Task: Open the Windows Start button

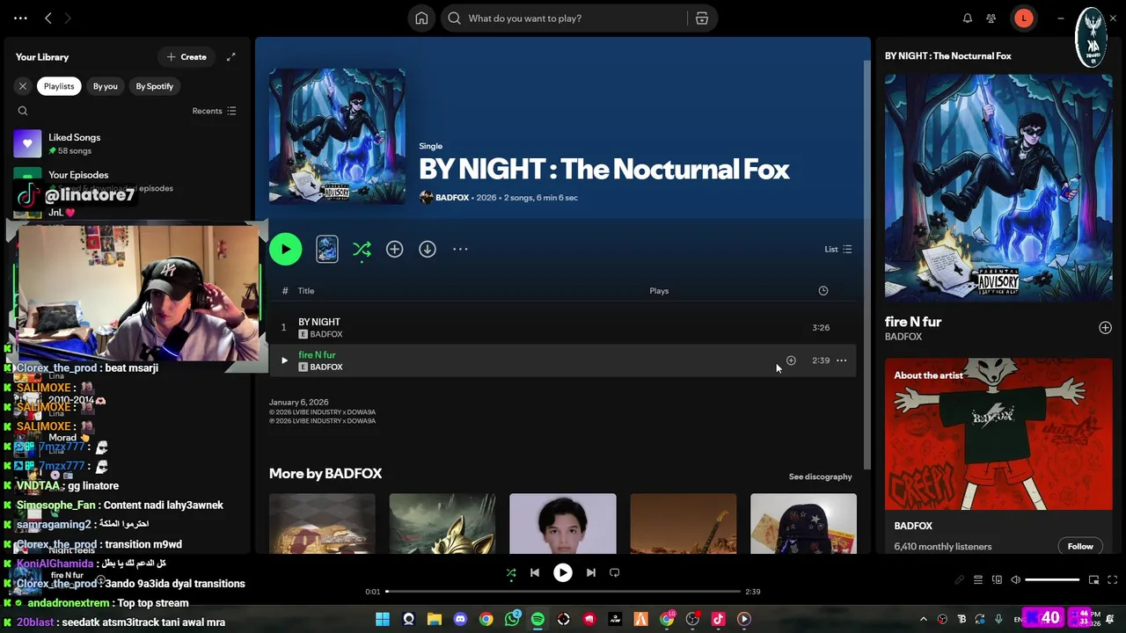Action: pos(383,620)
